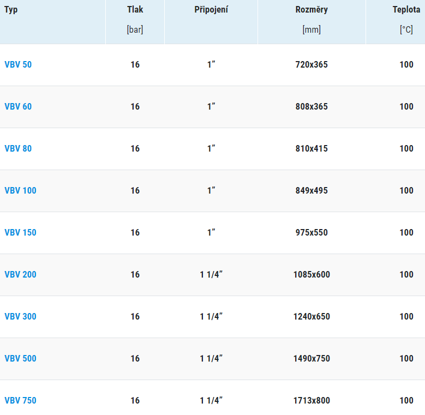Click pressure 16 in VBV 60 row
This screenshot has width=425, height=415.
click(x=135, y=106)
